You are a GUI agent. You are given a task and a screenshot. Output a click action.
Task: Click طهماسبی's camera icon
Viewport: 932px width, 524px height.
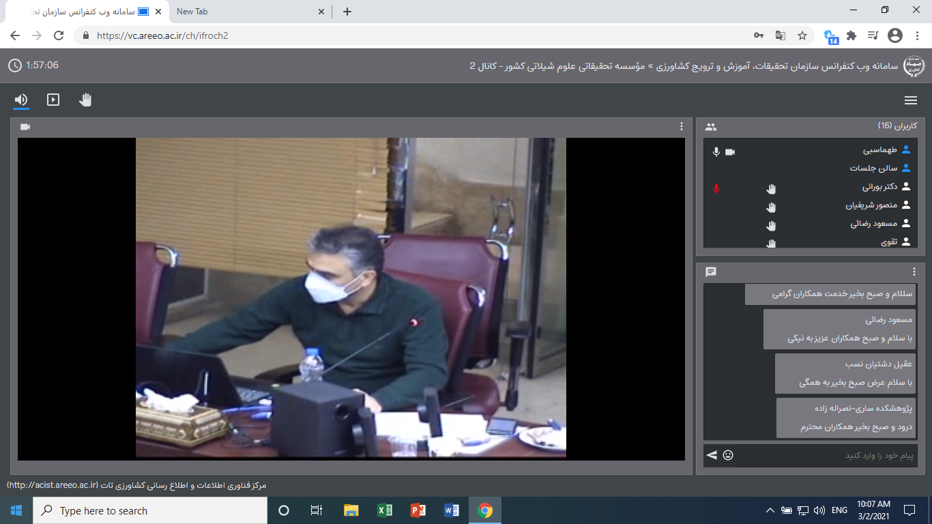(730, 151)
